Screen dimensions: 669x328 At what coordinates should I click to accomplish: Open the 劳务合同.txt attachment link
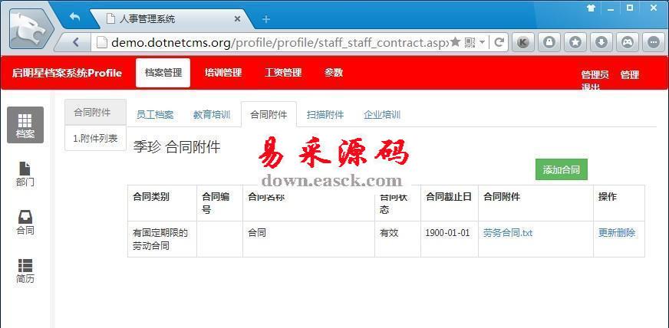(508, 233)
